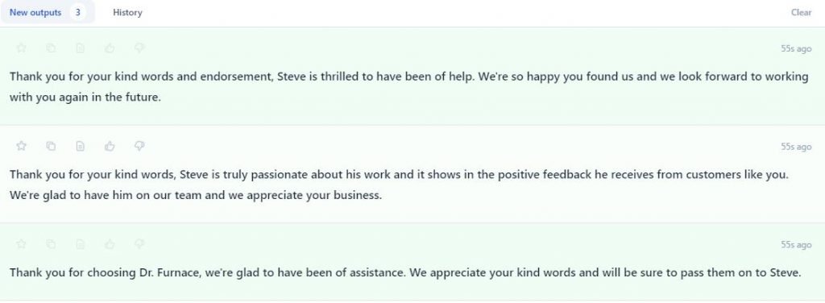The width and height of the screenshot is (825, 303).
Task: Switch to the New outputs tab
Action: (48, 12)
